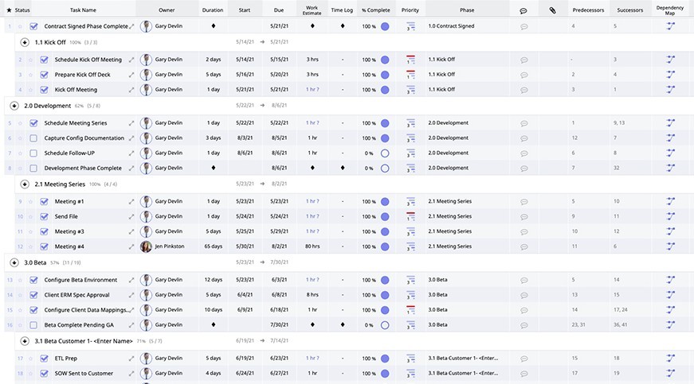Open dependency map for Meeting #4 row
The image size is (694, 384).
coord(671,246)
